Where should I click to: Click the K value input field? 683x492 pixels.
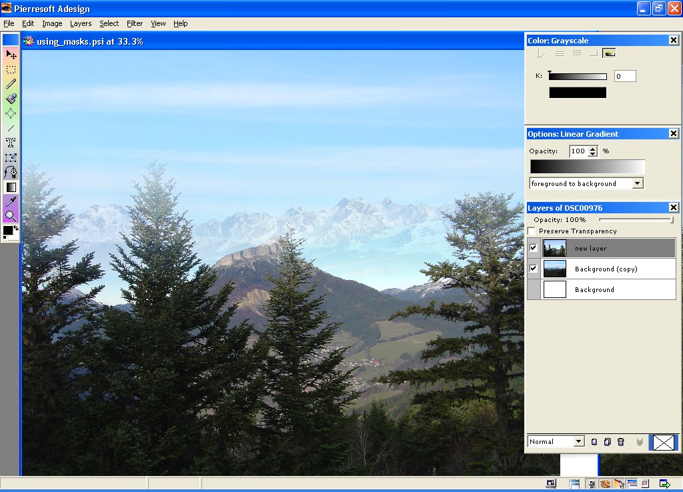pos(625,76)
